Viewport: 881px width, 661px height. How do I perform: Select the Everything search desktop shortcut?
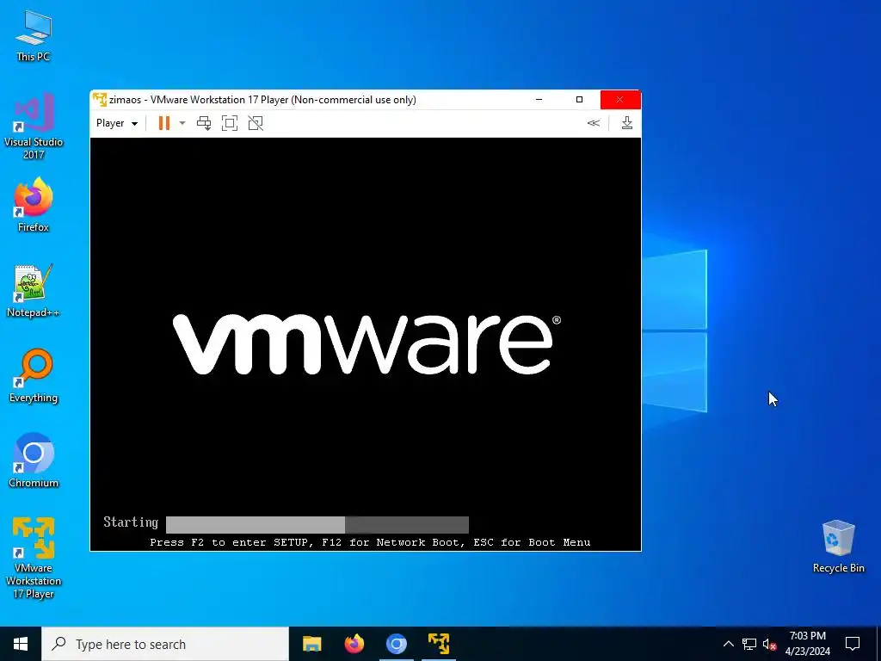click(x=34, y=376)
